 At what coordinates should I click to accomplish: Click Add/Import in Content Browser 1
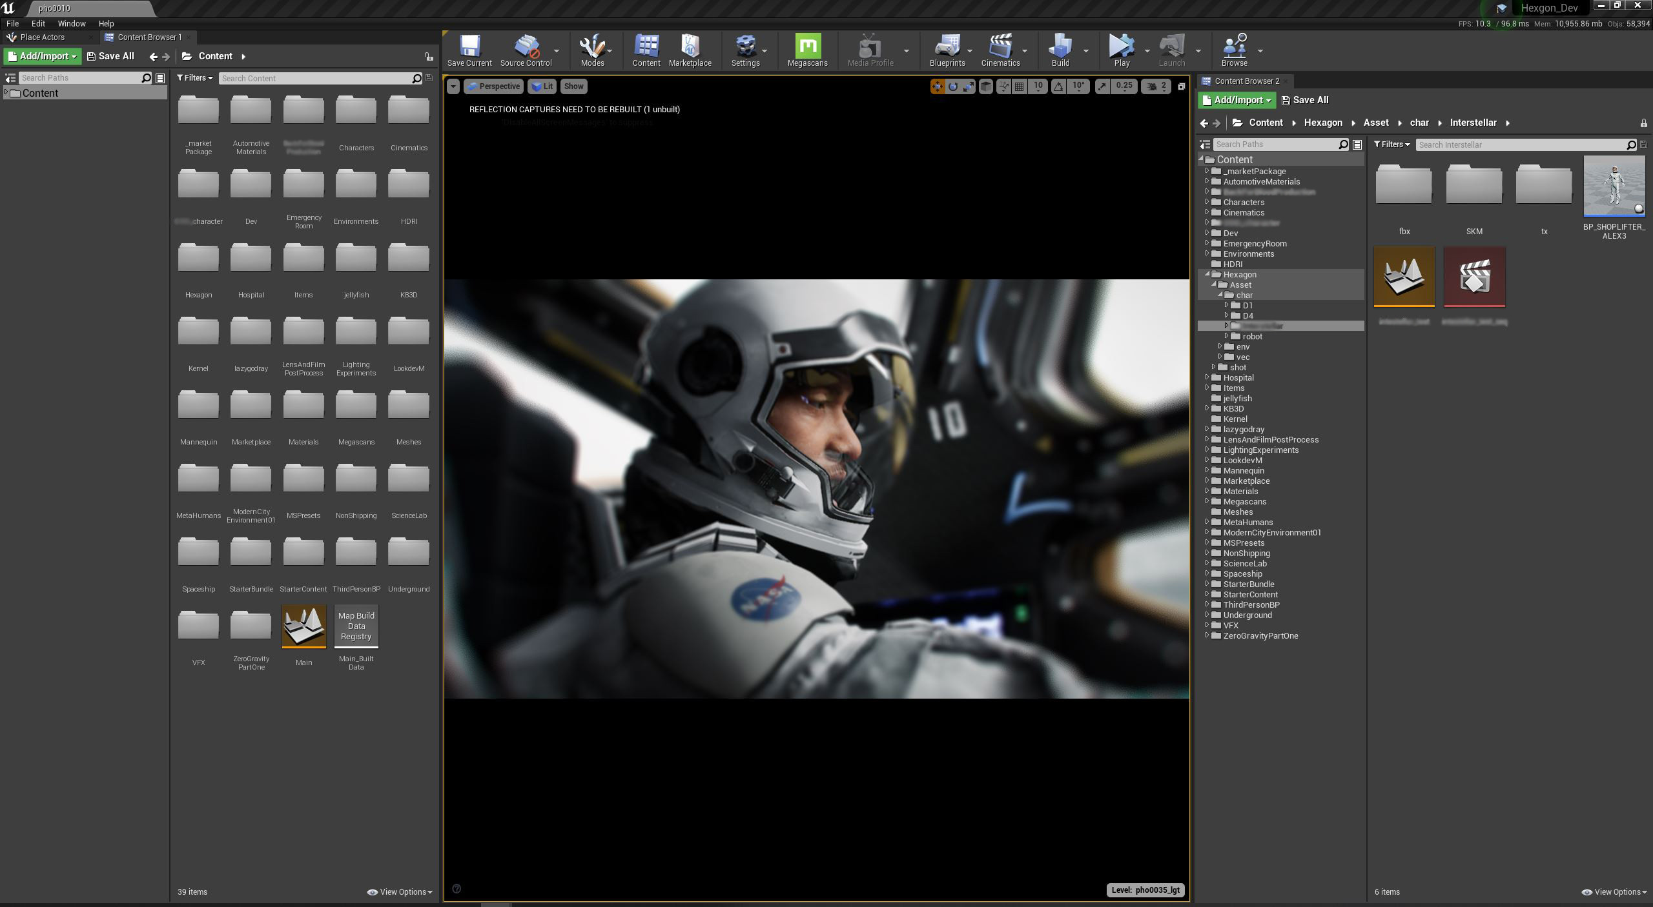pyautogui.click(x=43, y=57)
